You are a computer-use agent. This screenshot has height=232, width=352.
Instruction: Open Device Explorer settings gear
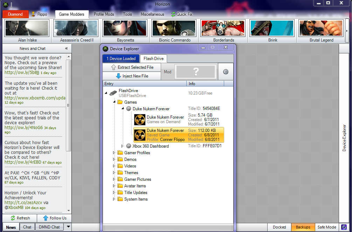point(226,72)
